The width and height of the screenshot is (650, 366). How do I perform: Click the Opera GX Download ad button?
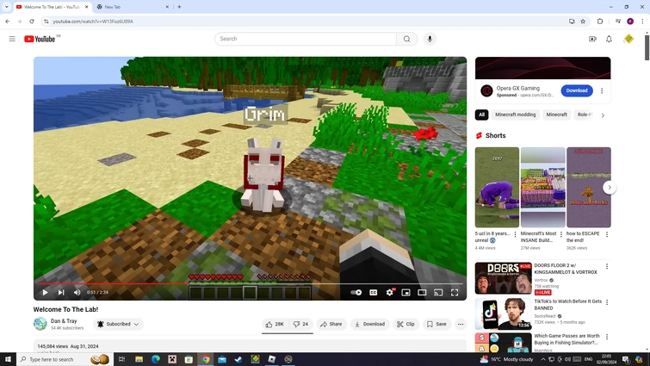point(577,90)
